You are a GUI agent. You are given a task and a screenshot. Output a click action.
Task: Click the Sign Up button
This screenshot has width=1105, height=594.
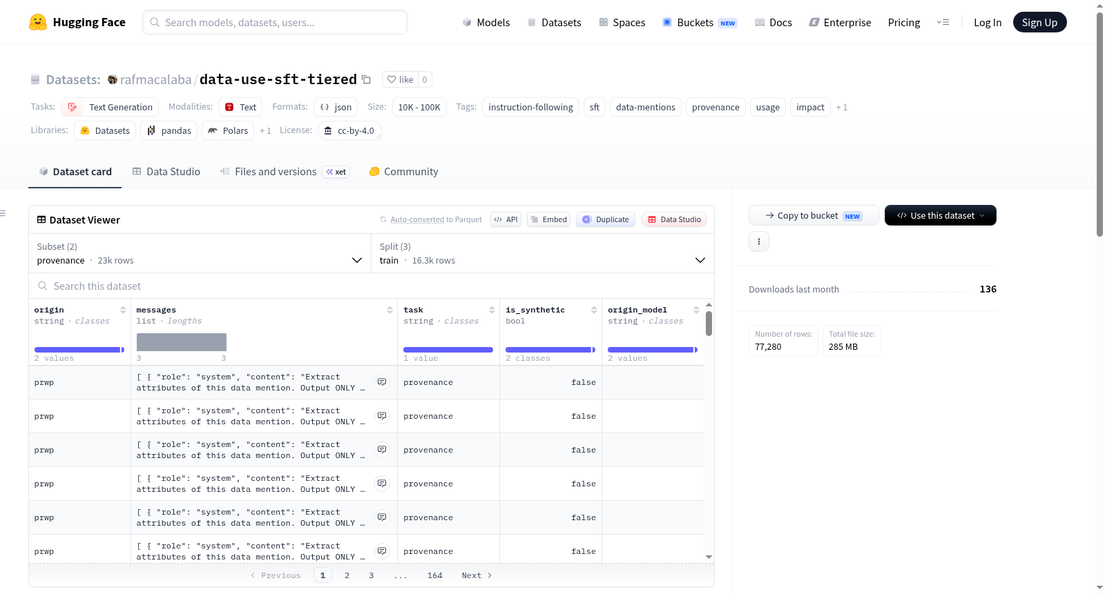[1039, 22]
